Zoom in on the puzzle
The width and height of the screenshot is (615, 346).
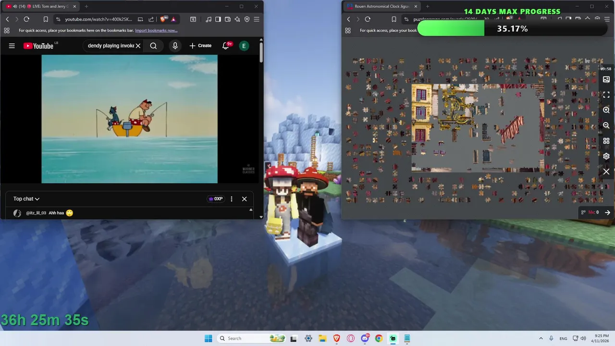pyautogui.click(x=606, y=110)
